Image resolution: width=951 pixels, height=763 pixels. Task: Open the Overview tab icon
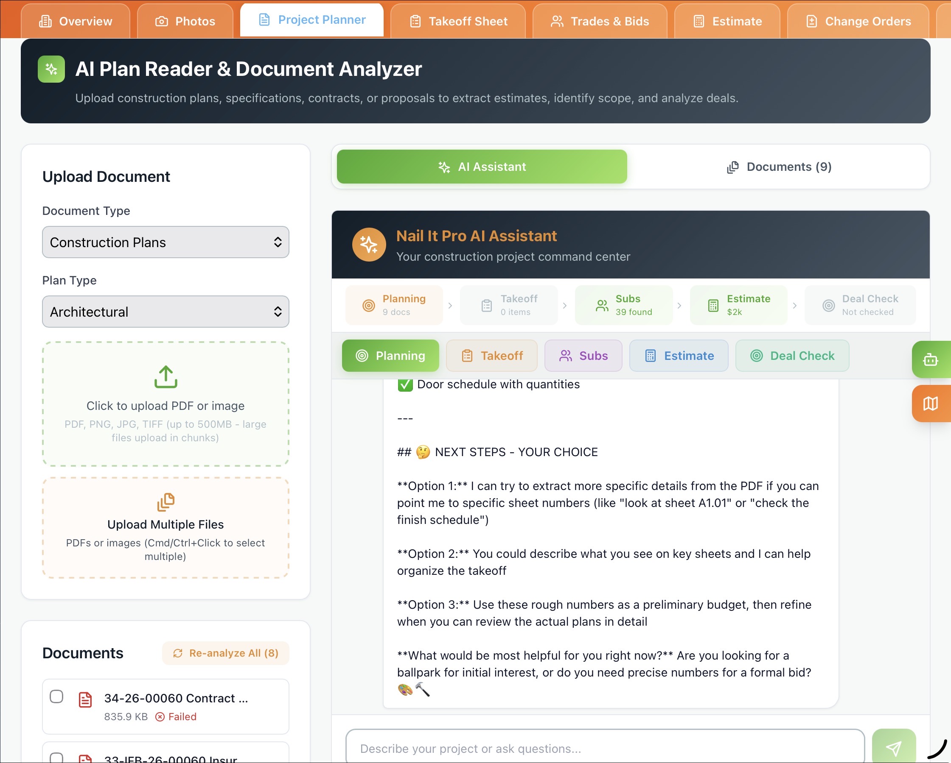(45, 21)
